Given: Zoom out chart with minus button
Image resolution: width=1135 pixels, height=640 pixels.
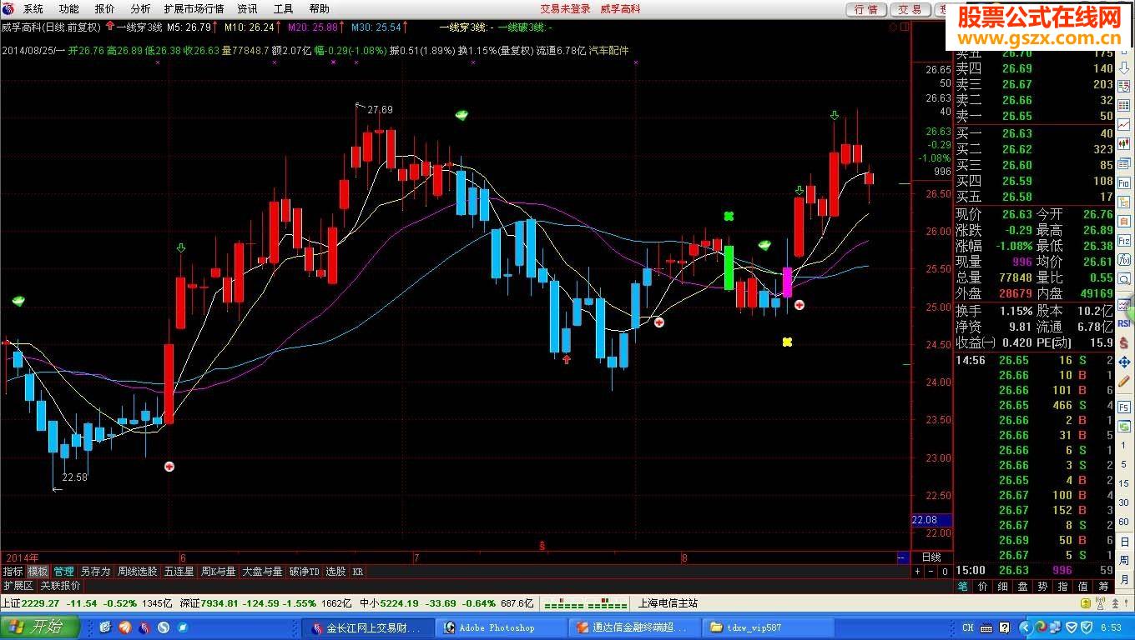Looking at the screenshot, I should (x=931, y=572).
